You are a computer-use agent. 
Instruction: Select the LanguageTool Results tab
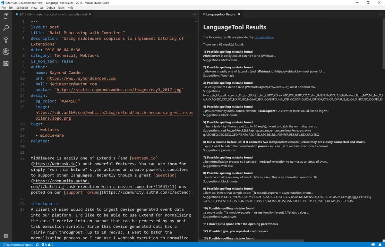[221, 14]
